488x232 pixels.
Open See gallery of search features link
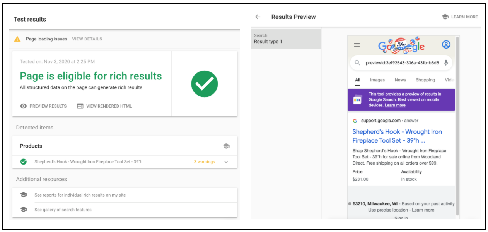pyautogui.click(x=63, y=210)
